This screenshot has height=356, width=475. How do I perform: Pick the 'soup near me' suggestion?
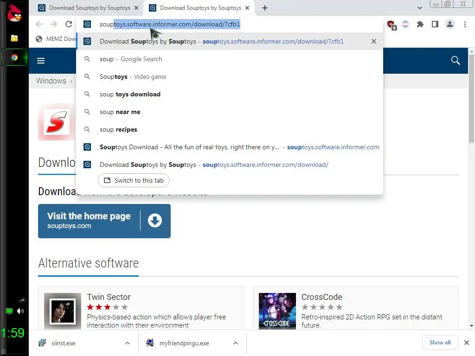(230, 112)
